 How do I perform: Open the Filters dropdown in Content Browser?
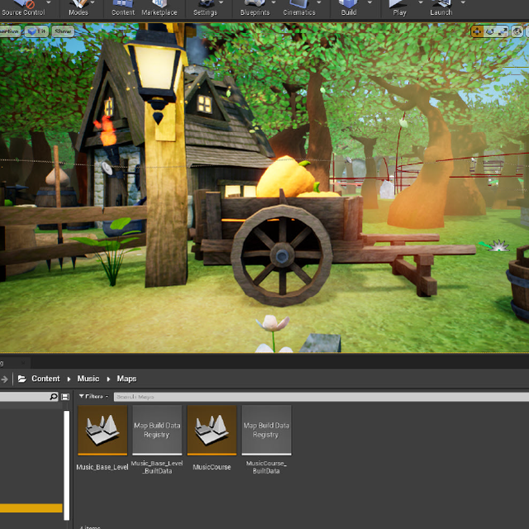pos(93,397)
